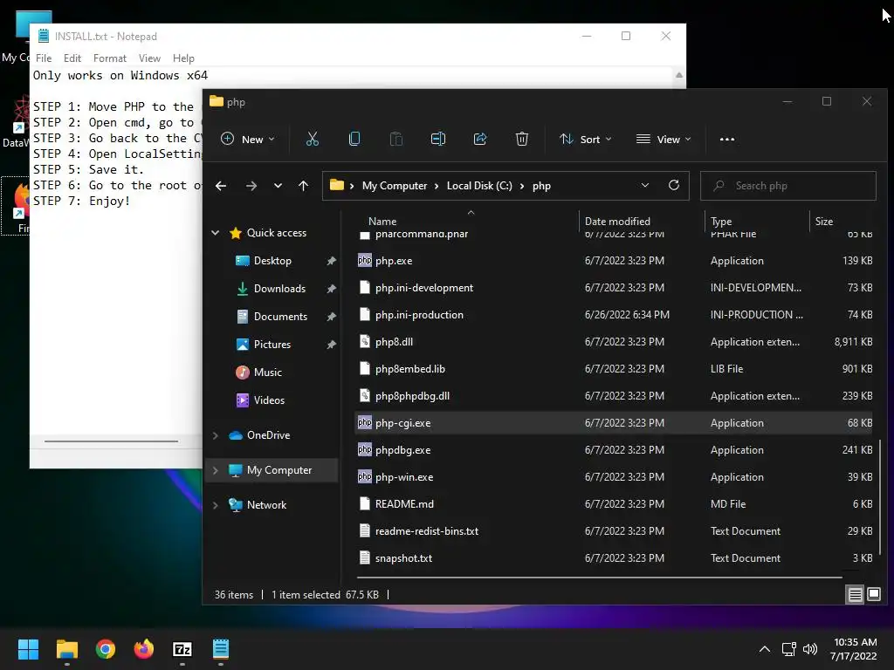The height and width of the screenshot is (670, 894).
Task: Click the Share icon in Explorer toolbar
Action: point(480,139)
